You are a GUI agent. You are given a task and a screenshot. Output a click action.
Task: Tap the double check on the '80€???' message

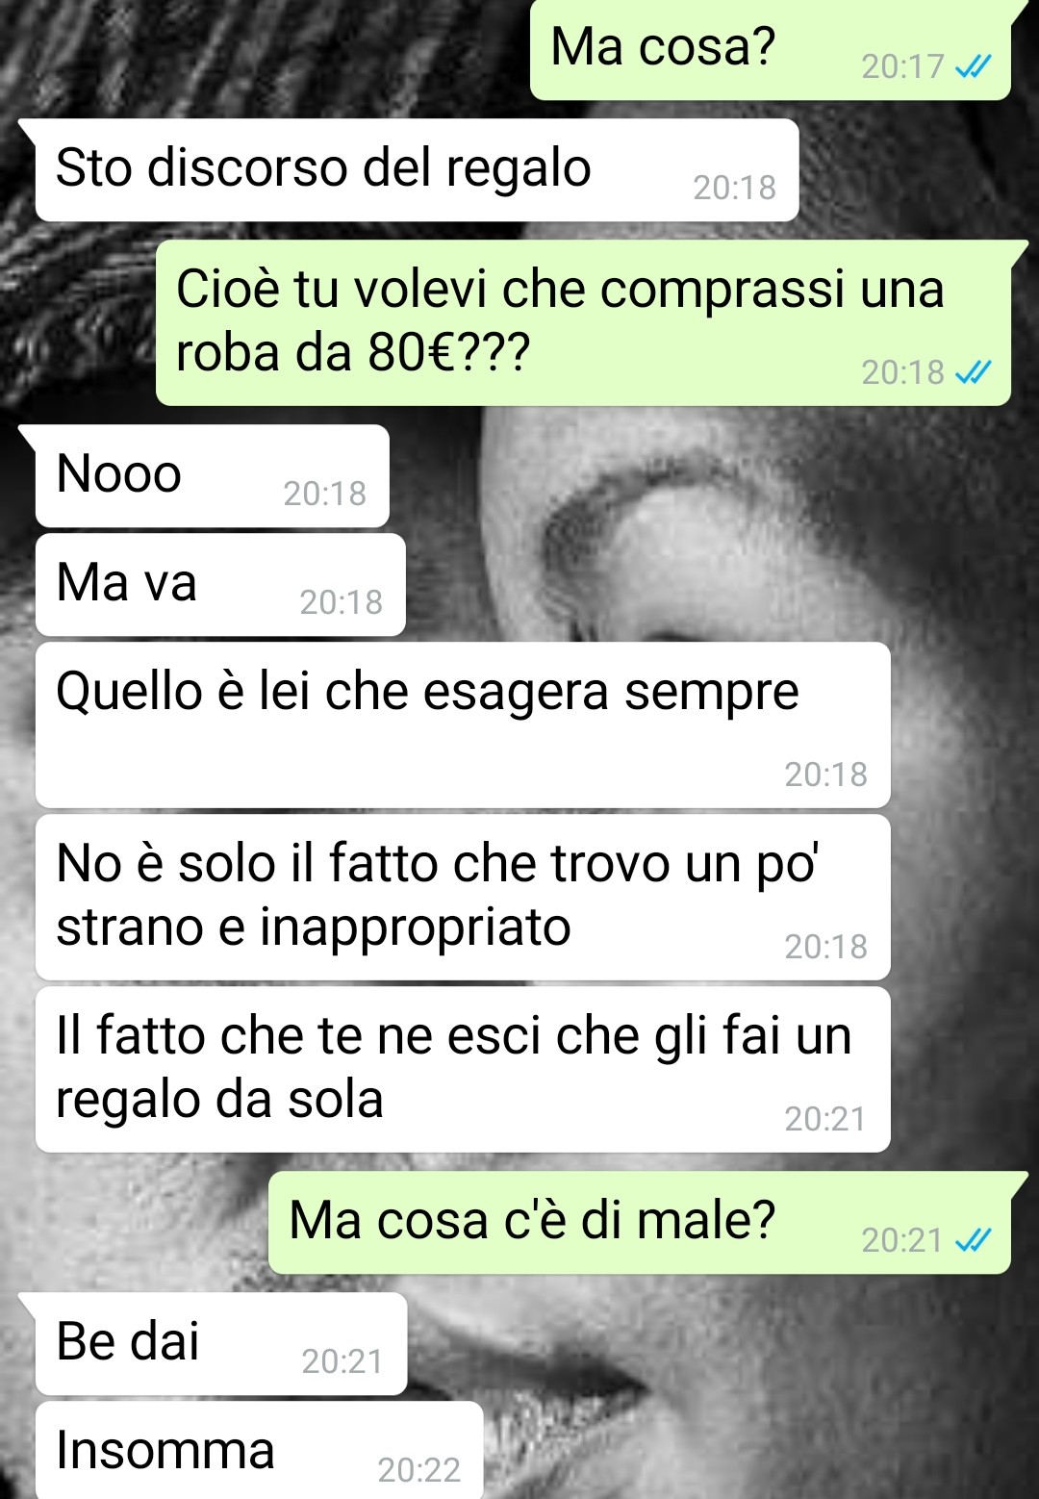[x=973, y=372]
